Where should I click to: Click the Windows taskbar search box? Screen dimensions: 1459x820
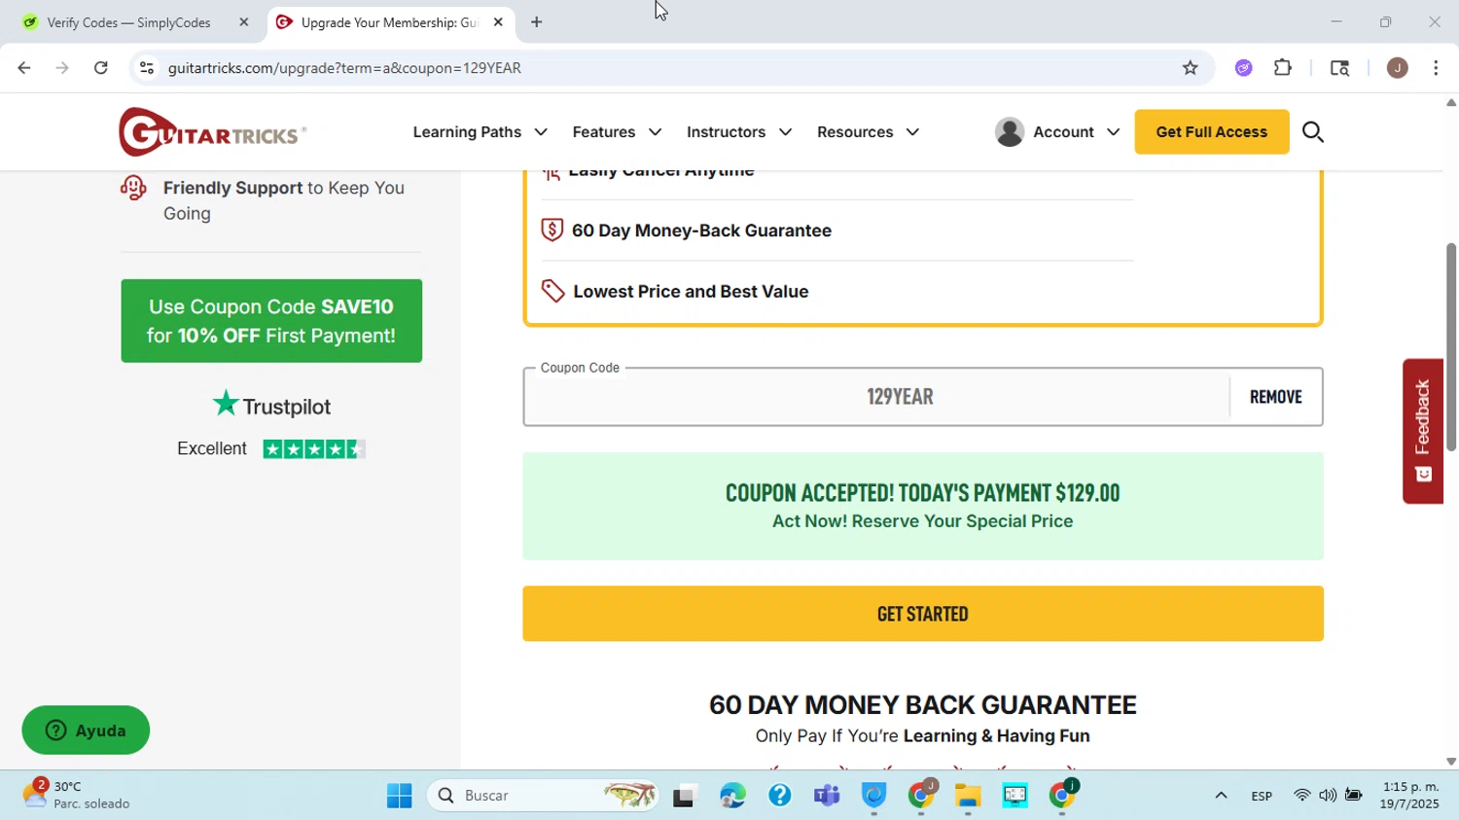coord(542,796)
